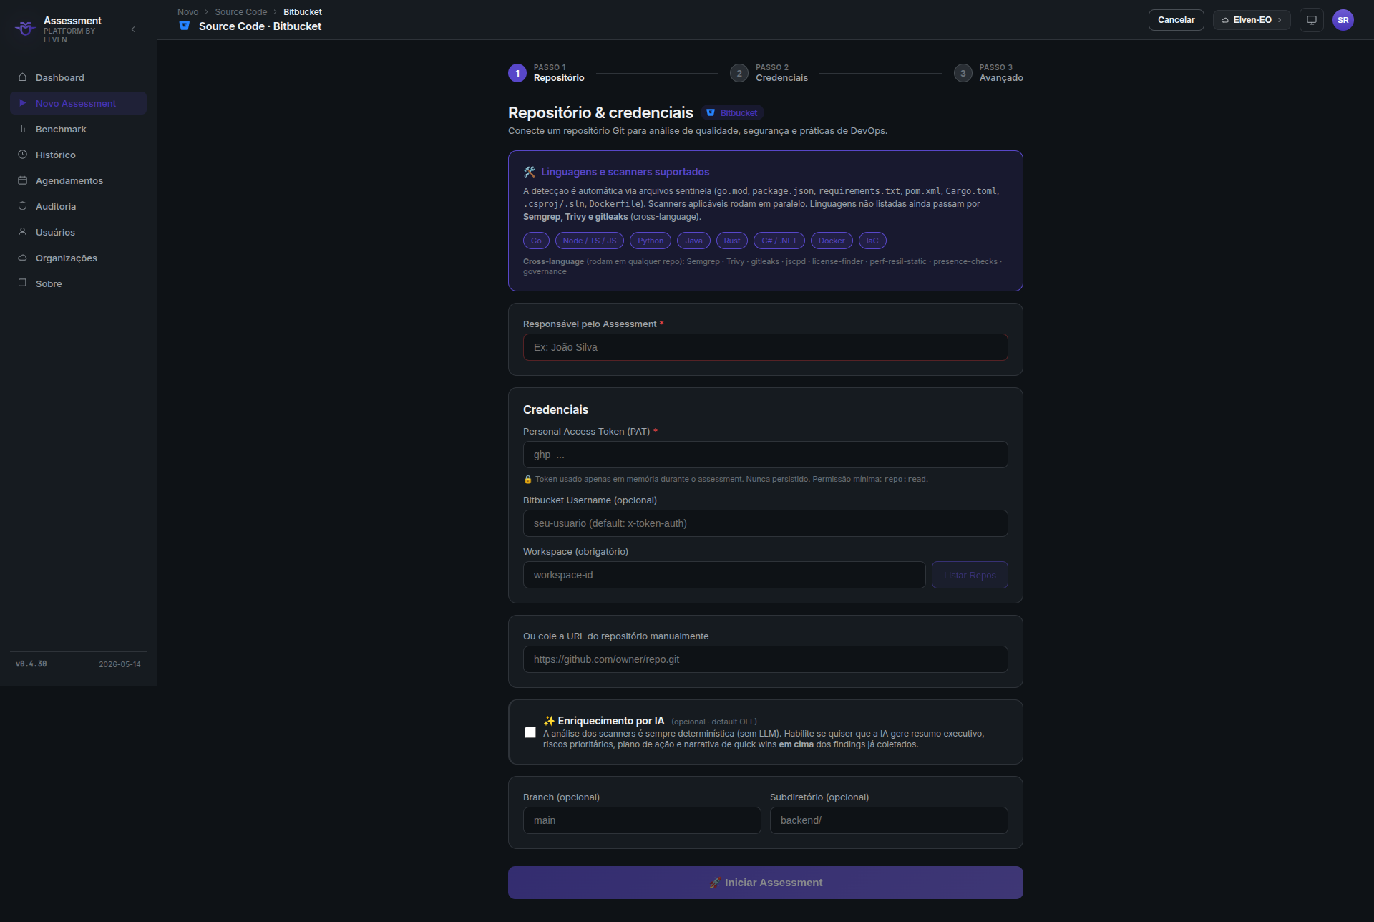Collapse the sidebar with the chevron

133,29
